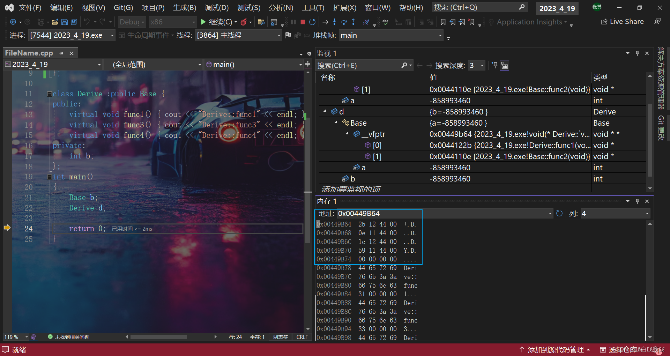Collapse the __vfptr node under Base
This screenshot has height=356, width=670.
(347, 134)
